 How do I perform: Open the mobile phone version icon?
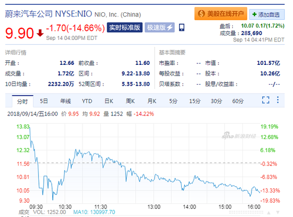click(182, 28)
